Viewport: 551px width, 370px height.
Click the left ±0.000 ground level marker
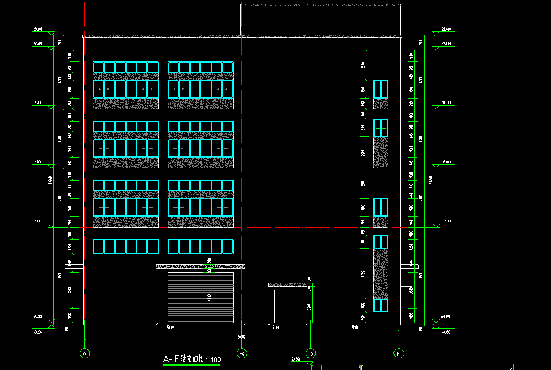click(x=39, y=317)
